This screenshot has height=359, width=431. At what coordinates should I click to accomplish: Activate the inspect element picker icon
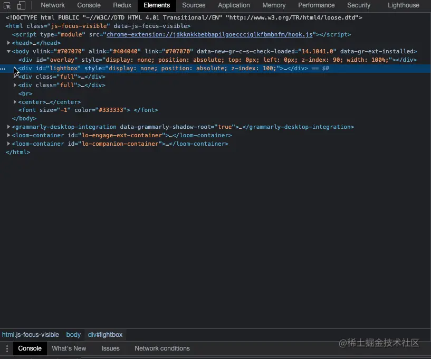(7, 5)
